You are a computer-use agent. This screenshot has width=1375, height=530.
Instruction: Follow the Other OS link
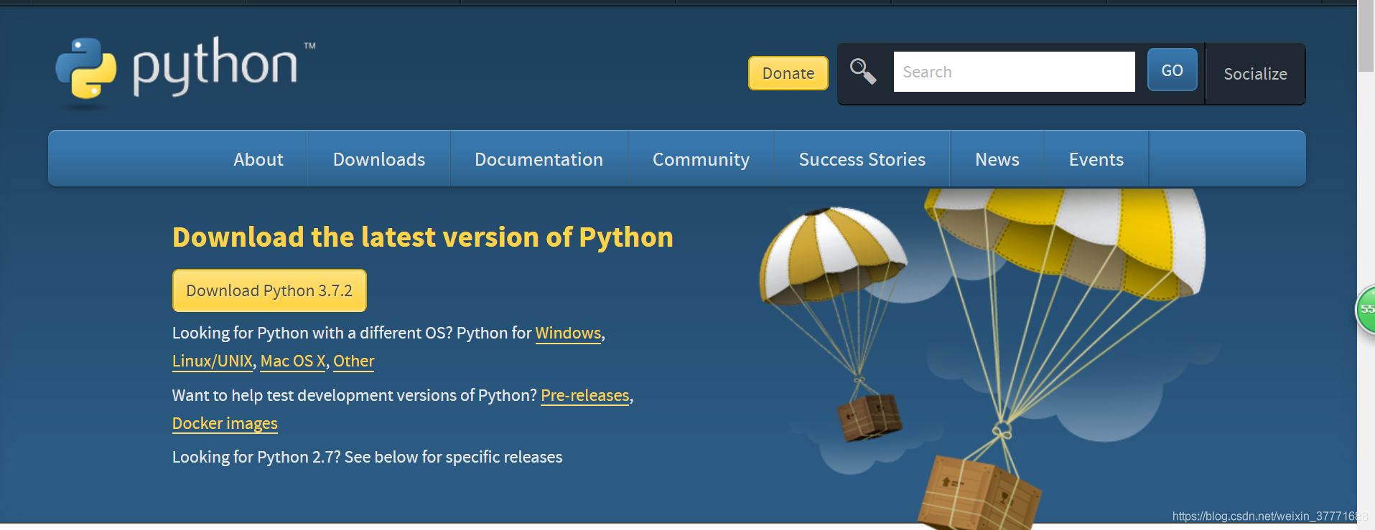click(354, 361)
